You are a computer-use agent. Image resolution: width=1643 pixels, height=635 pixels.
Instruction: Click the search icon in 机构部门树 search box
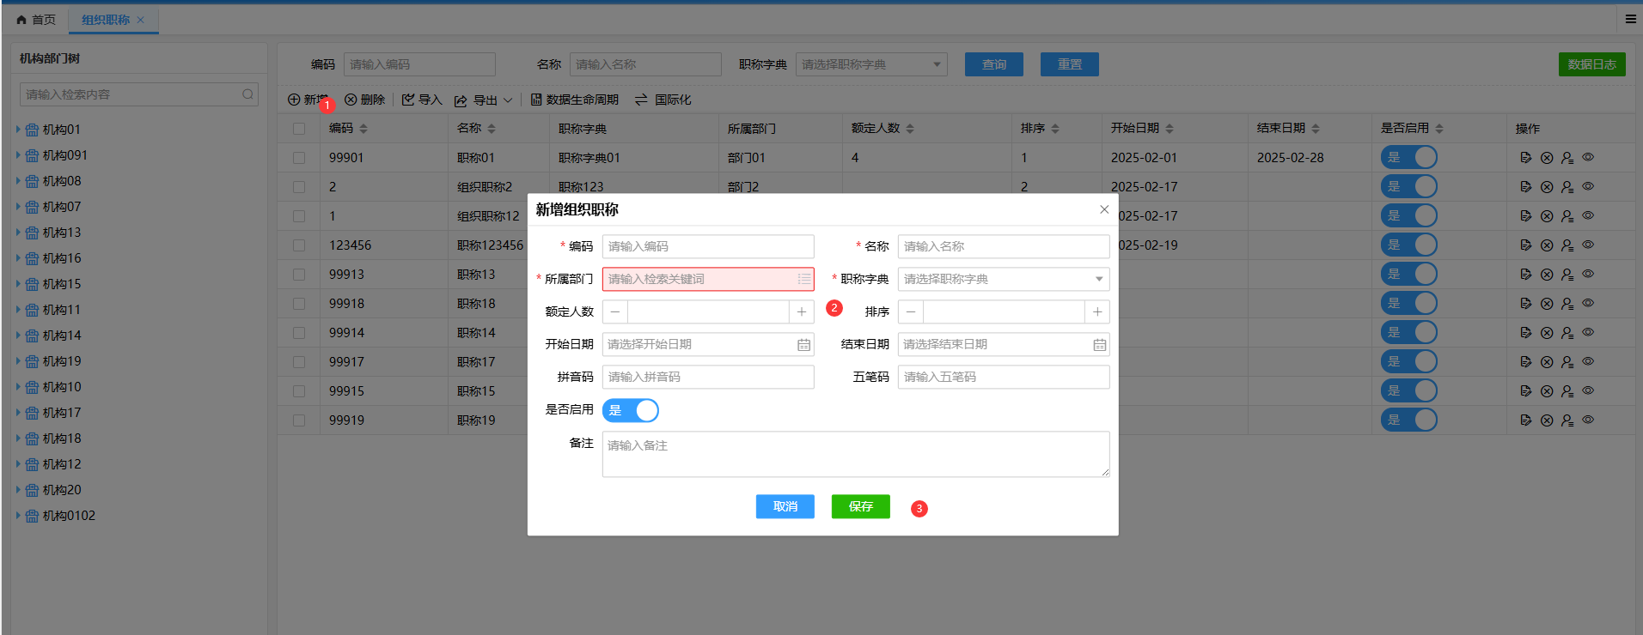point(248,94)
